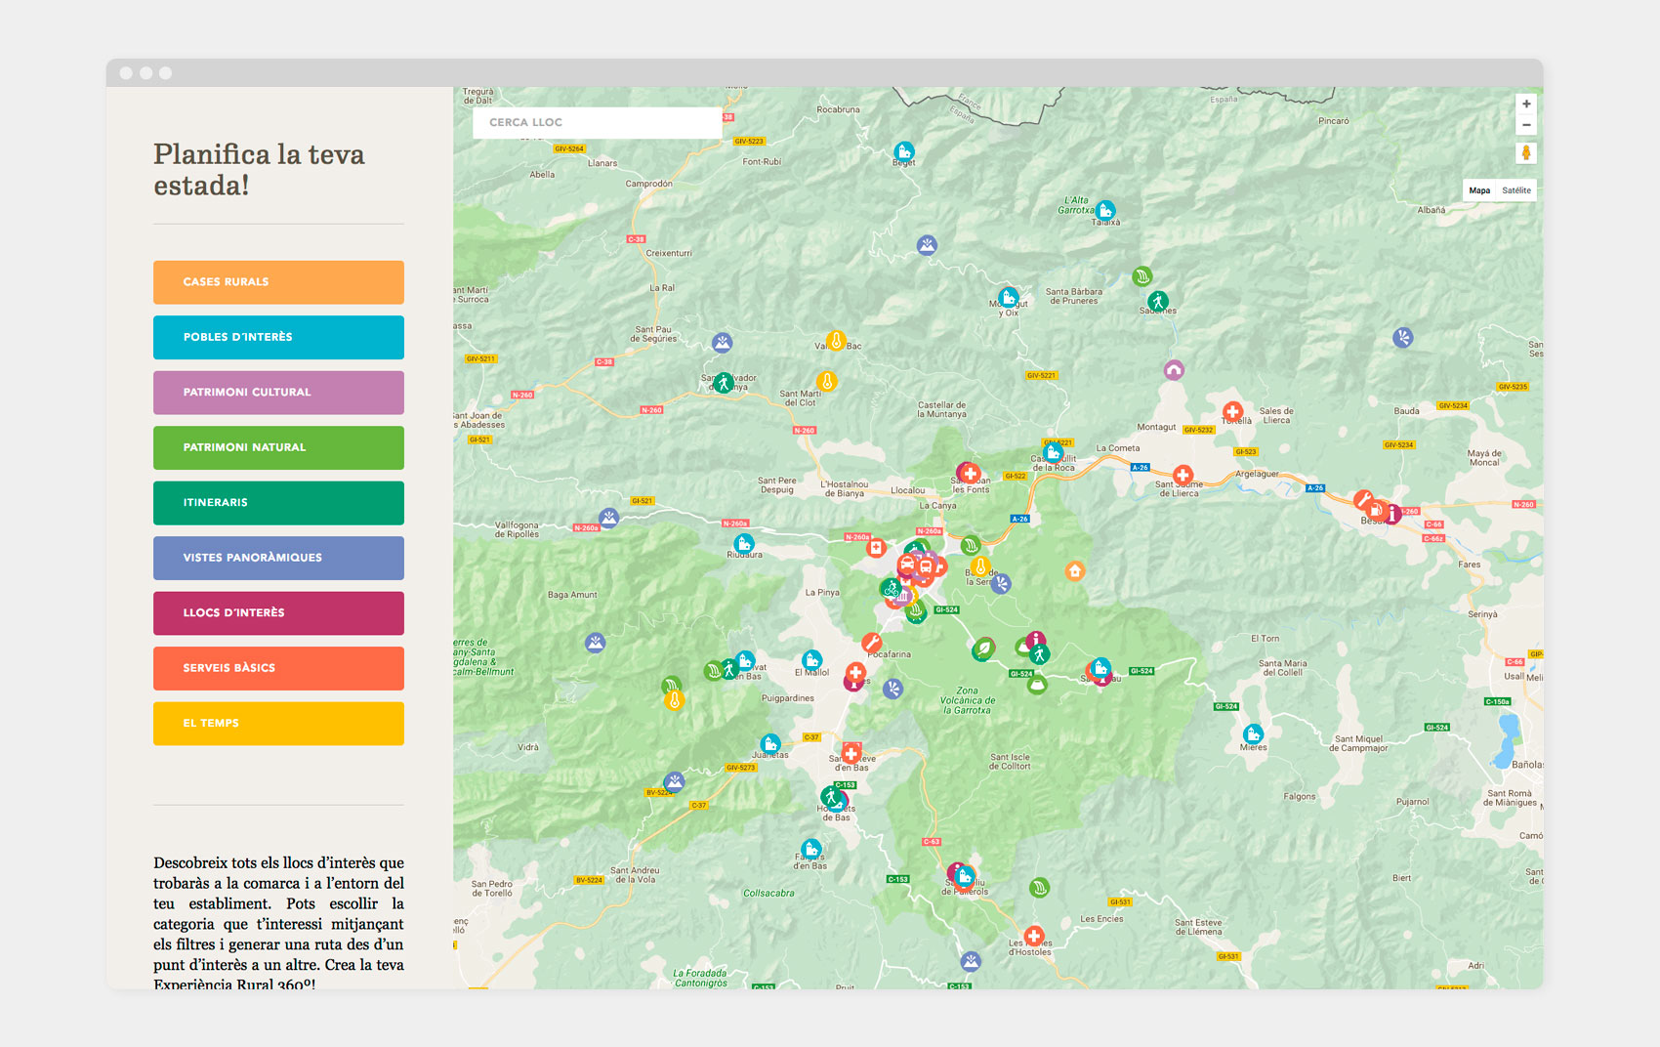Enable the Patrimoni Natural category
This screenshot has width=1660, height=1047.
pos(278,447)
